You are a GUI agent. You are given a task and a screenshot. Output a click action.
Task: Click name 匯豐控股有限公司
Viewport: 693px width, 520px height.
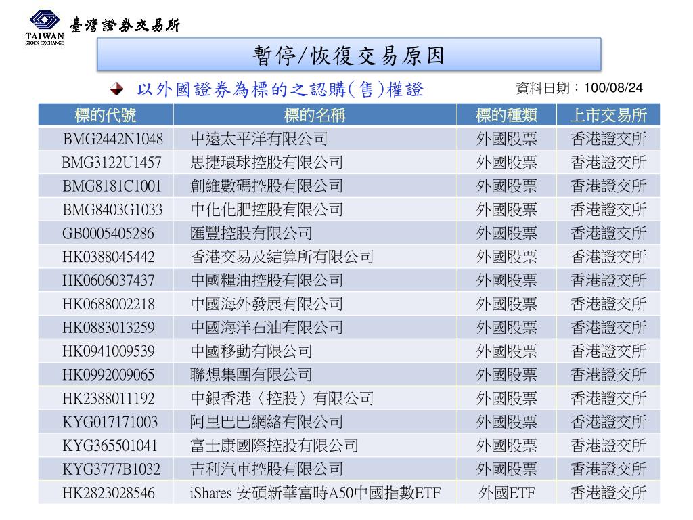(251, 233)
